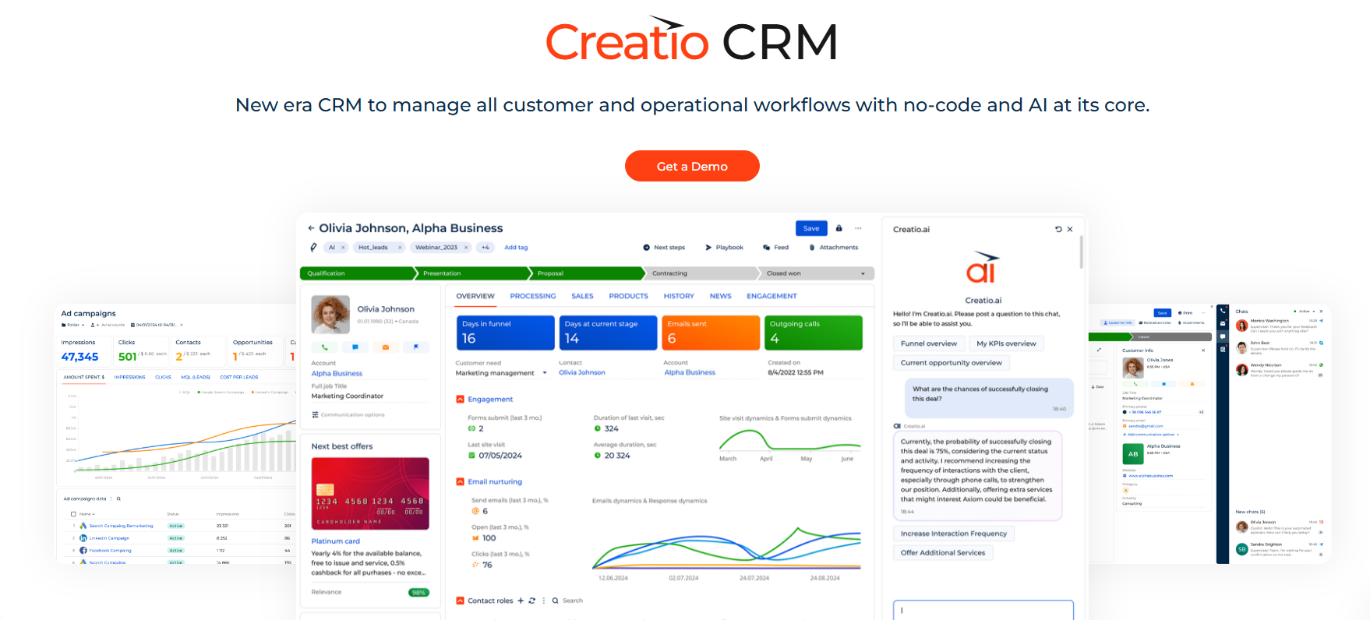1370x620 pixels.
Task: Select the Proposal stage
Action: pyautogui.click(x=587, y=273)
